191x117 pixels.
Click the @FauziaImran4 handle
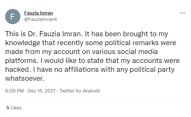[x=40, y=19]
